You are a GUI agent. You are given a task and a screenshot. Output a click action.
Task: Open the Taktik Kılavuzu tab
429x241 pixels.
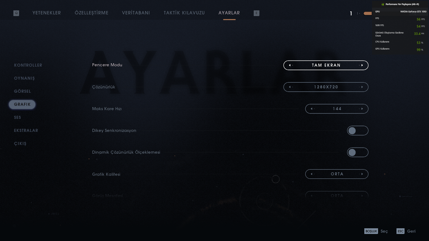pos(184,13)
